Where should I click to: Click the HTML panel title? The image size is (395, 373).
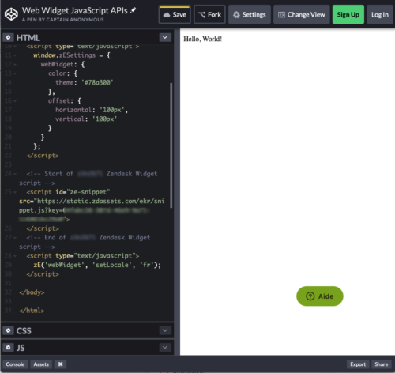[x=28, y=38]
